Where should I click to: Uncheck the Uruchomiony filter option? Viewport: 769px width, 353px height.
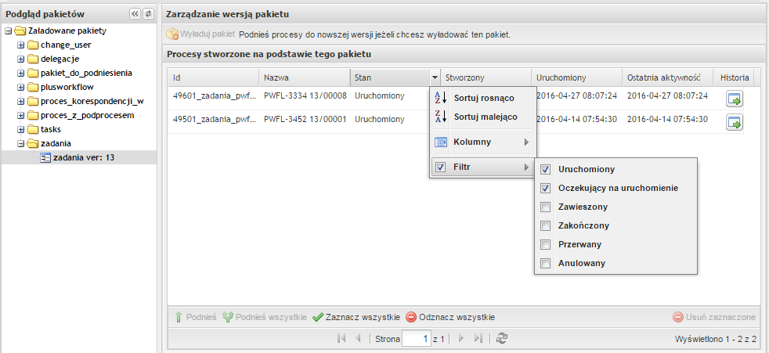click(x=545, y=169)
